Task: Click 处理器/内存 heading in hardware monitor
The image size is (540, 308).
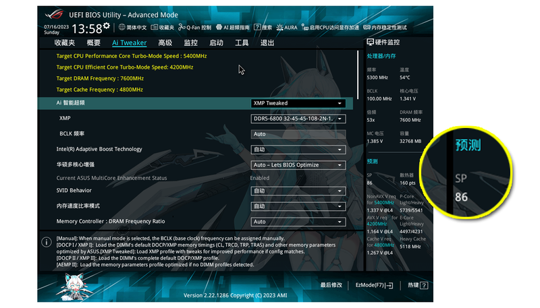Action: 381,56
